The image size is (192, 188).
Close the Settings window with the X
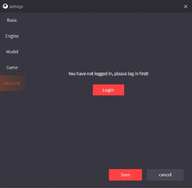[x=186, y=6]
